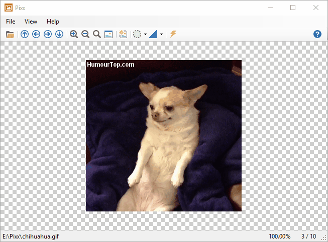Zoom in using the magnifier plus icon
This screenshot has width=328, height=242.
coord(74,34)
